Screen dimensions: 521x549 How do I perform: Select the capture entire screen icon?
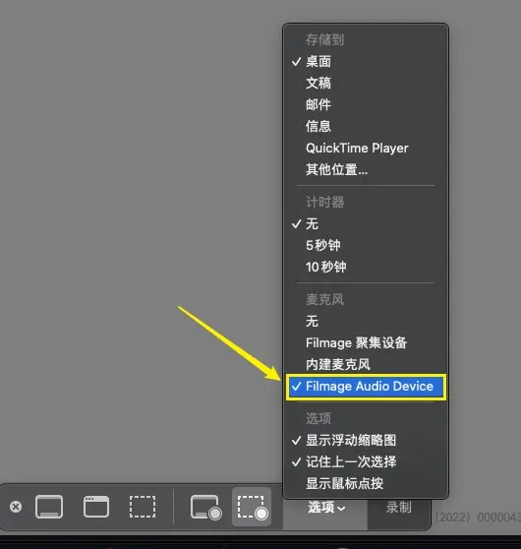[49, 507]
